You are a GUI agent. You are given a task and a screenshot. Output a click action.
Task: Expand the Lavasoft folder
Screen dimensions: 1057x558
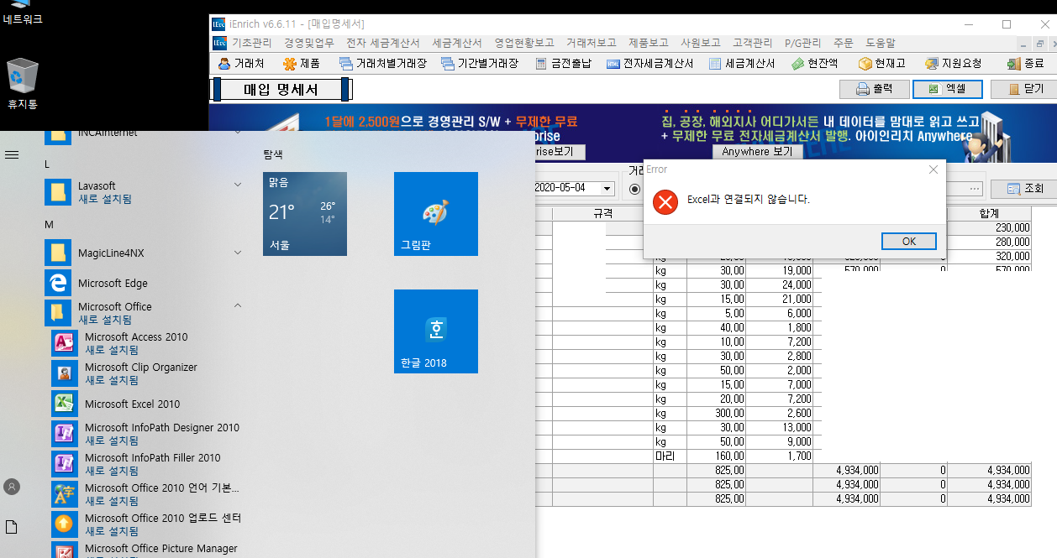pyautogui.click(x=238, y=185)
